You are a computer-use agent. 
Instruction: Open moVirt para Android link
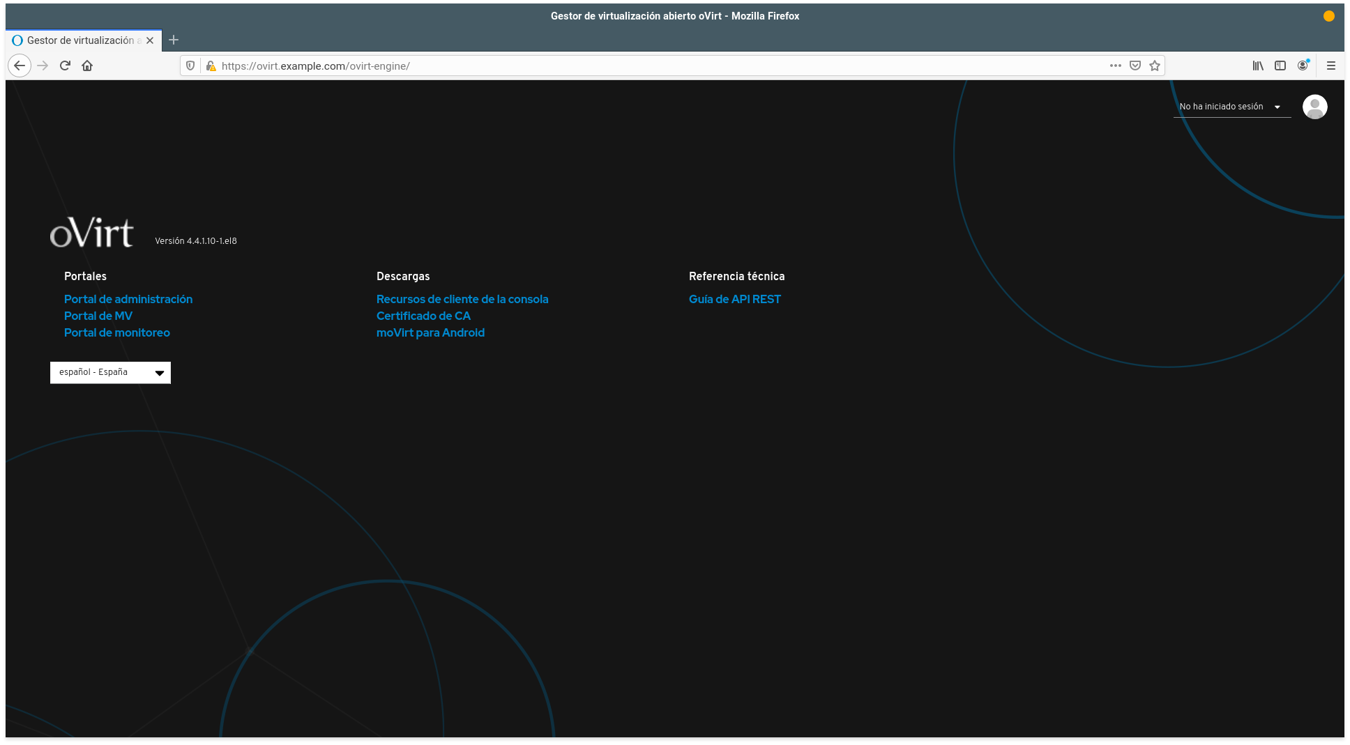click(x=430, y=332)
